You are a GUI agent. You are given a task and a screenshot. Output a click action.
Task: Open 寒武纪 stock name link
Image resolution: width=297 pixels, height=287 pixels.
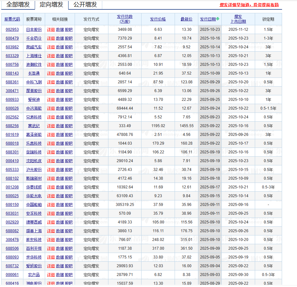click(34, 126)
